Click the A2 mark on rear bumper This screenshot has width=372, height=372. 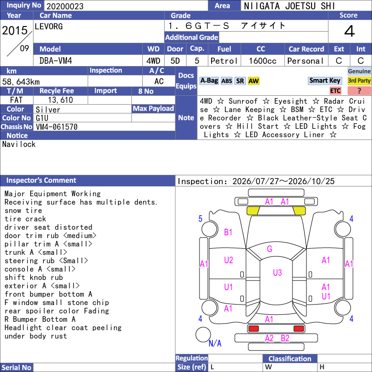[269, 339]
